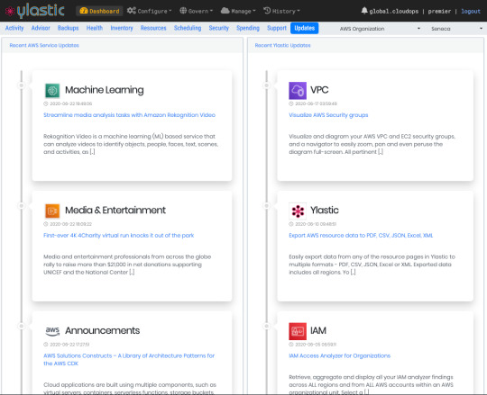Switch to the Backups tab
487x395 pixels.
click(68, 28)
